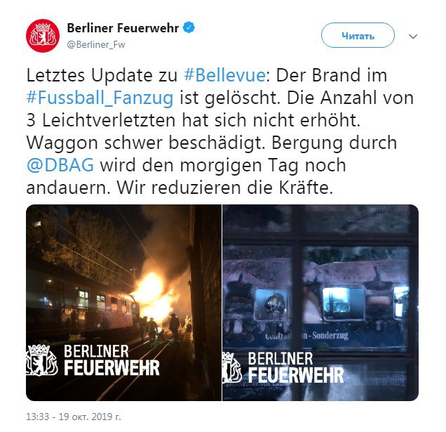Click the blue verified badge checkmark
This screenshot has width=446, height=432.
click(x=189, y=28)
